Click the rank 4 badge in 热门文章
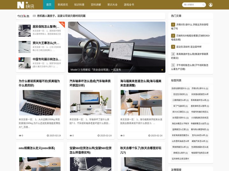This screenshot has height=171, width=229. click(173, 54)
